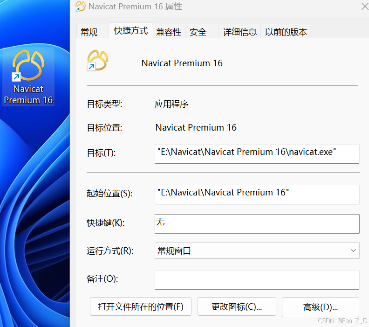
Task: Click the 运行方式(R): label
Action: 110,250
